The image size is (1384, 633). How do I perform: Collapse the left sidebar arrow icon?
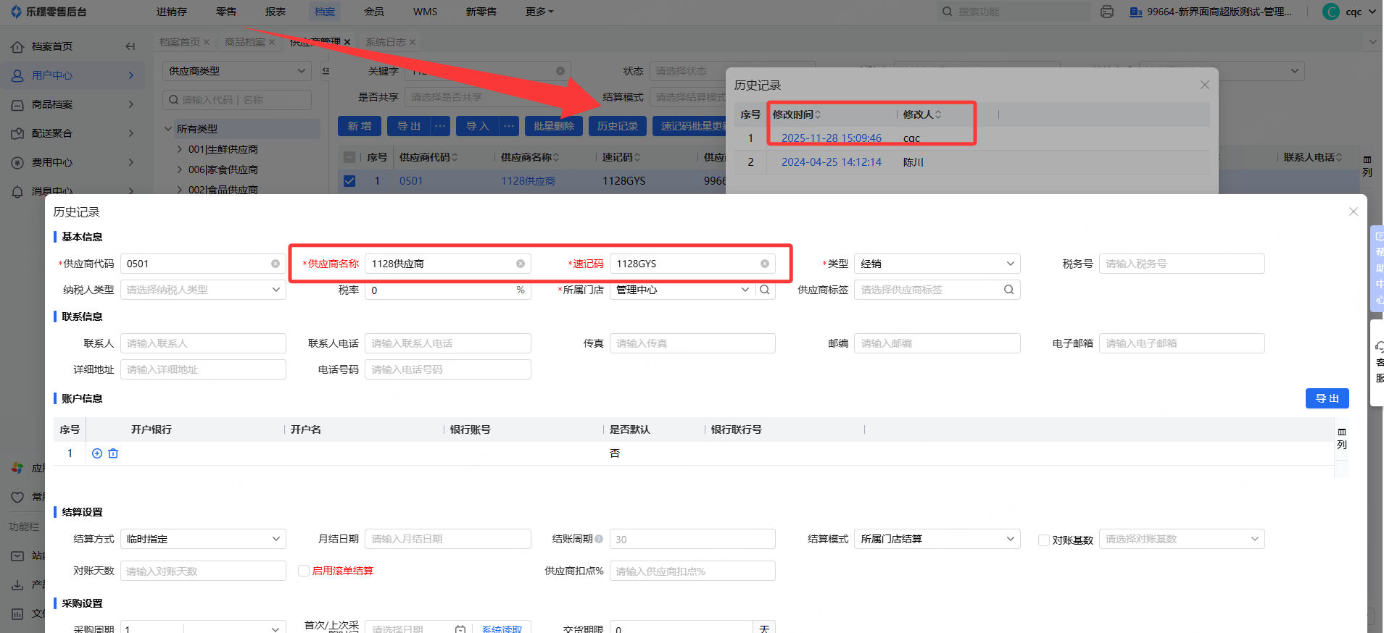130,46
